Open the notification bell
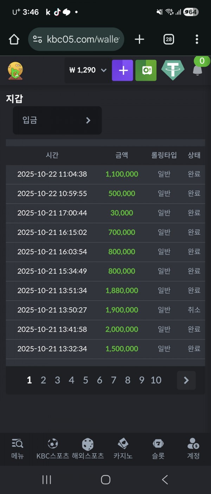Screen dimensions: 211x494 pos(198,70)
